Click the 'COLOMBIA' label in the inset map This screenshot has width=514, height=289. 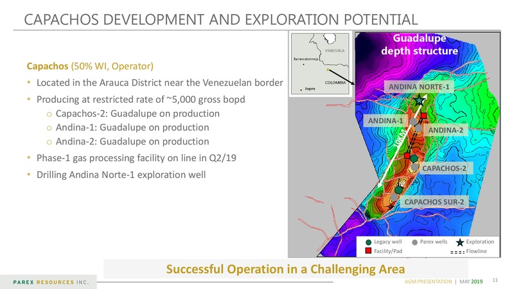click(x=335, y=83)
